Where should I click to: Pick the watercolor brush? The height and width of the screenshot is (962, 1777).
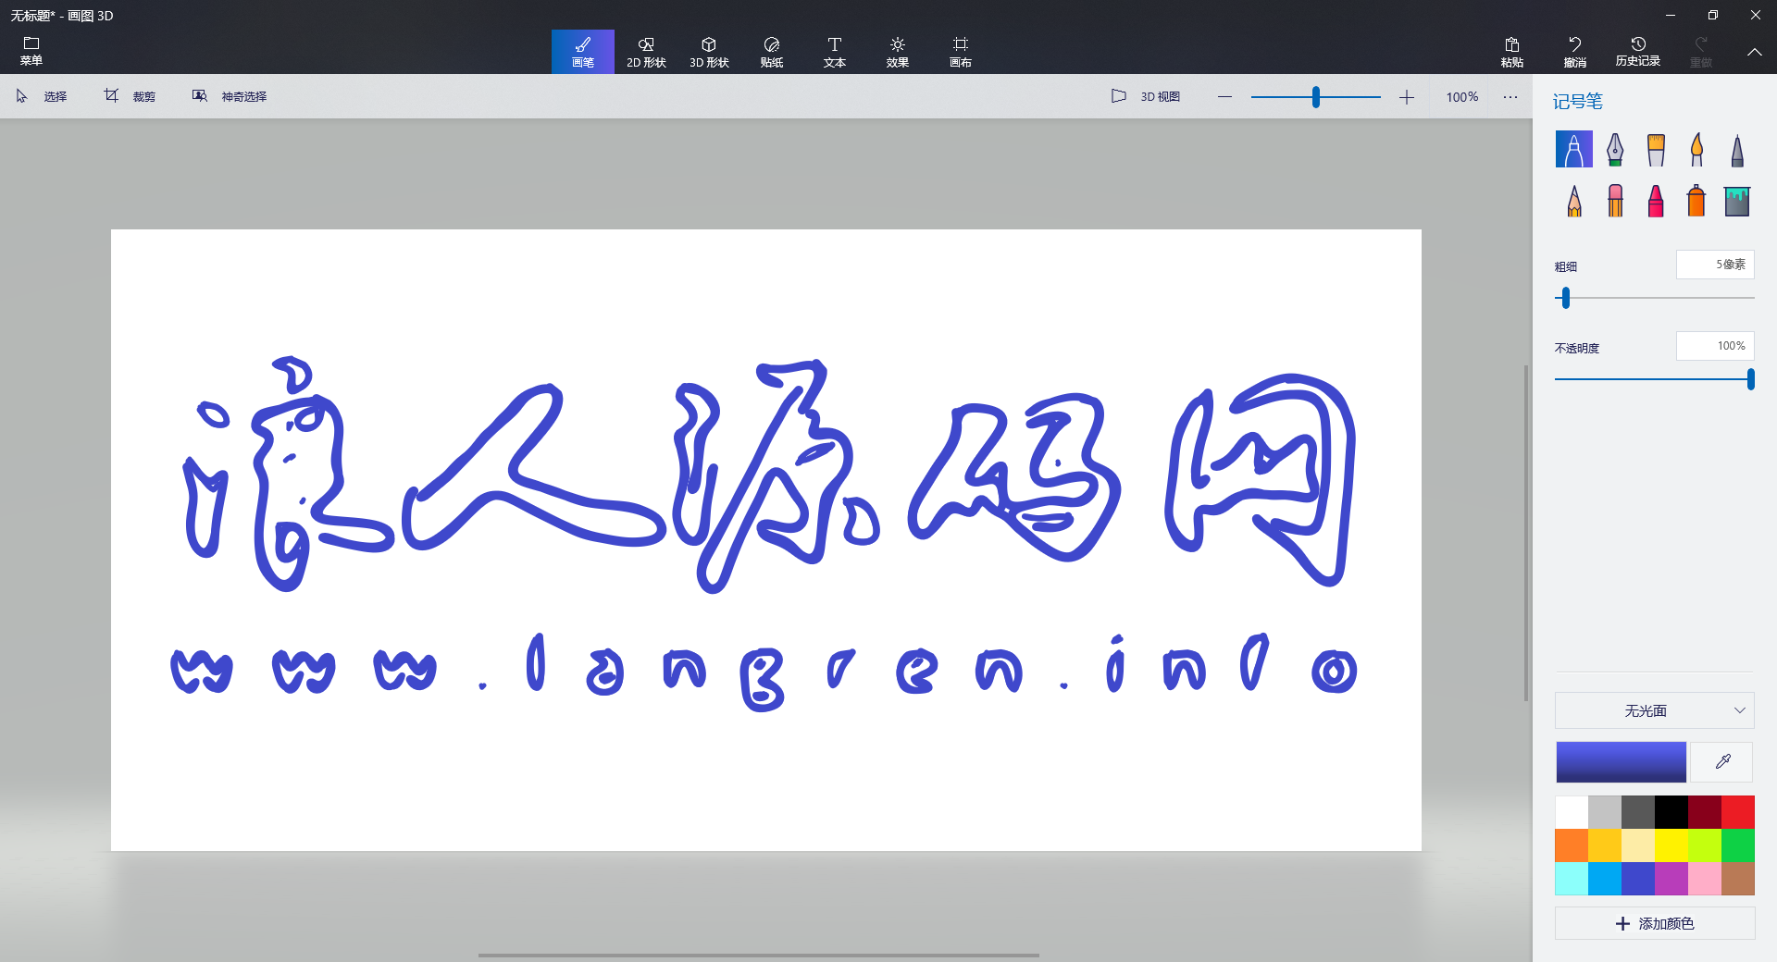[1696, 150]
